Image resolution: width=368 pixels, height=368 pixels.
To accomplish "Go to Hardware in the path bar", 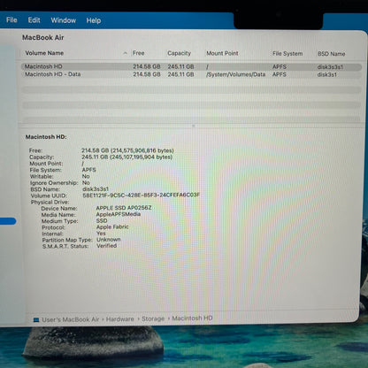I will point(119,319).
